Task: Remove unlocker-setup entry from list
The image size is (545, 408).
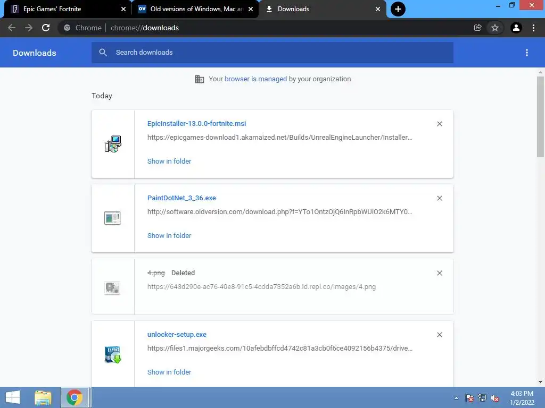Action: pos(439,335)
